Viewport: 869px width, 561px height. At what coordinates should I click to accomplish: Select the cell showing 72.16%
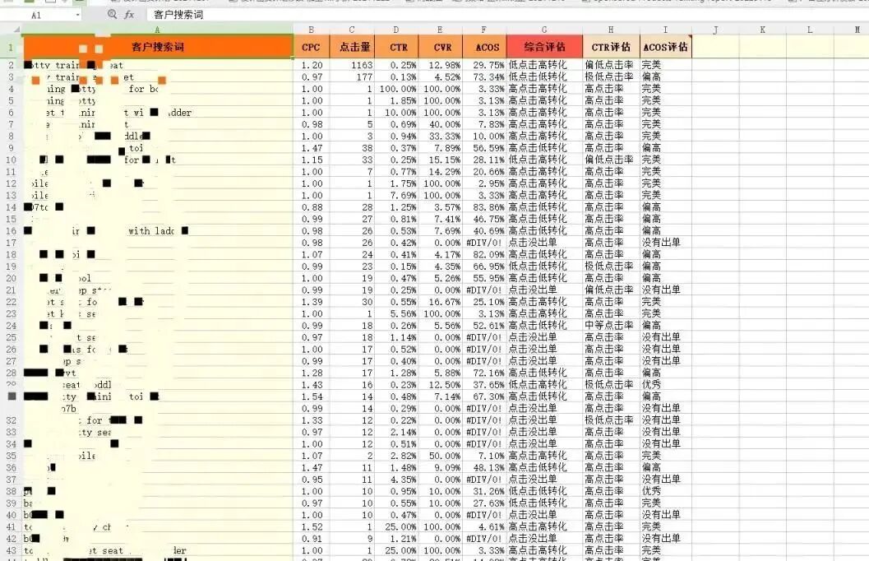point(483,373)
